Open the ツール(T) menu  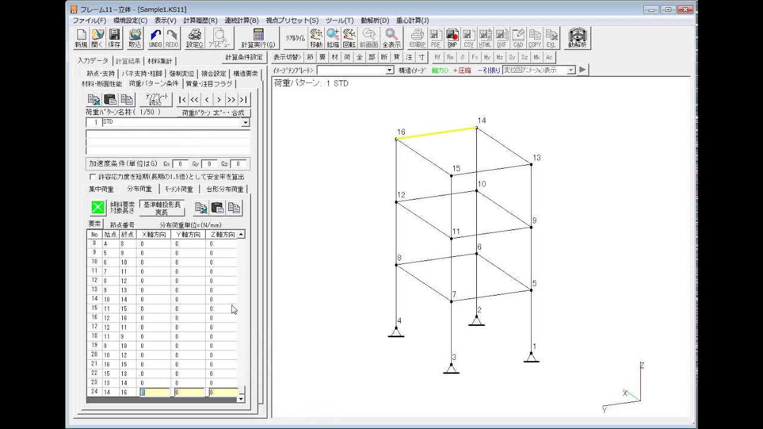click(x=339, y=20)
